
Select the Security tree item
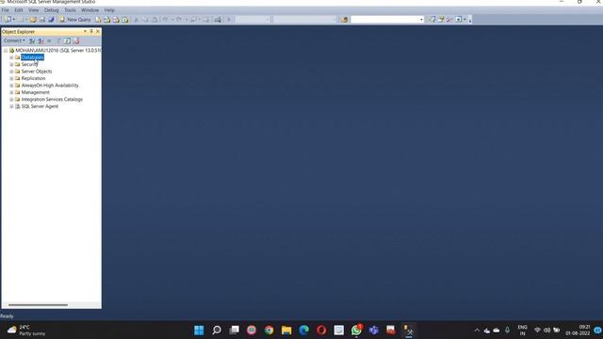click(29, 64)
